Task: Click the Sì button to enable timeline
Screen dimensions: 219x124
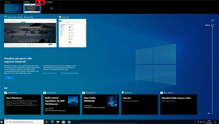Action: tap(9, 78)
